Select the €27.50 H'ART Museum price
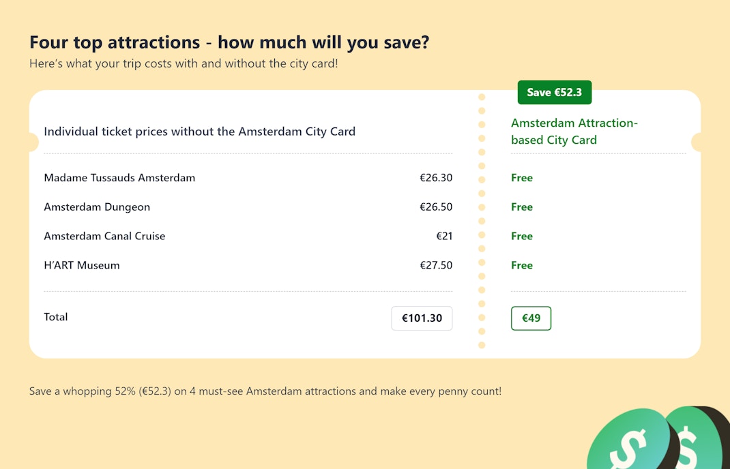730x469 pixels. [436, 266]
